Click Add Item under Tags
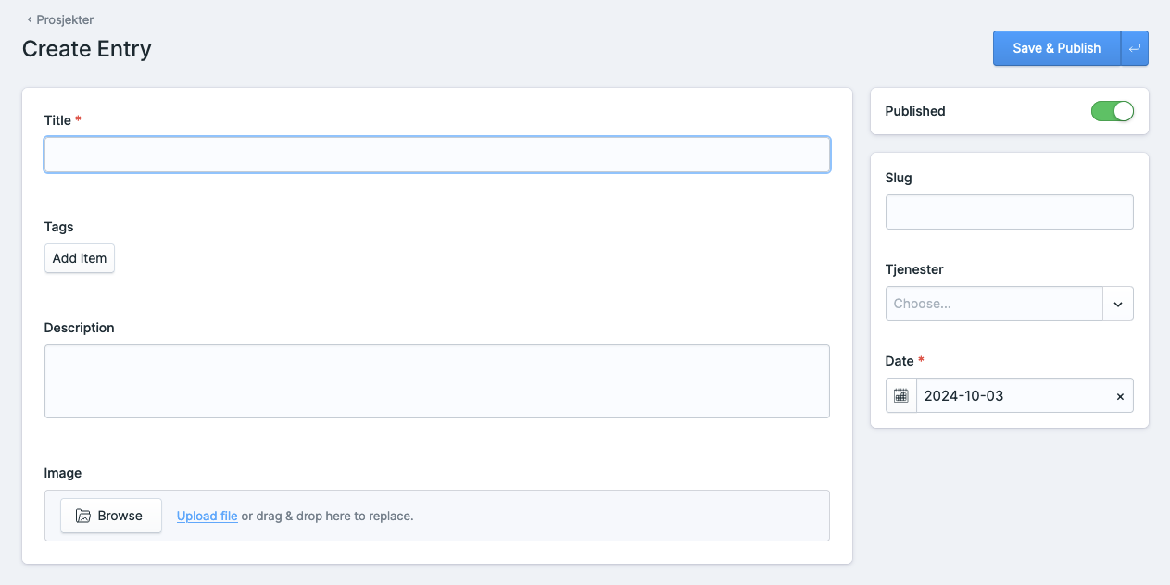The image size is (1170, 585). 80,258
